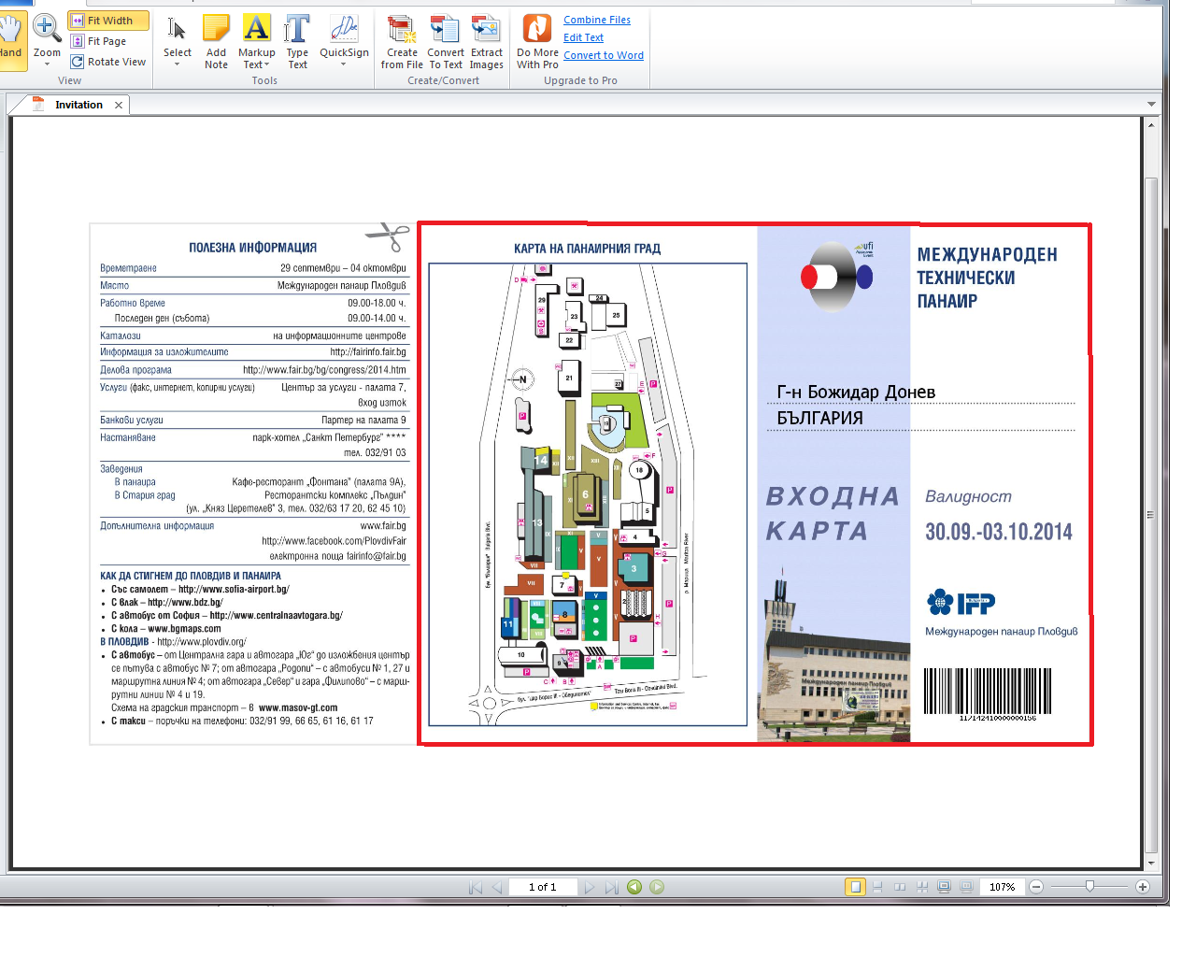This screenshot has height=957, width=1196.
Task: Open Create from File
Action: 402,41
